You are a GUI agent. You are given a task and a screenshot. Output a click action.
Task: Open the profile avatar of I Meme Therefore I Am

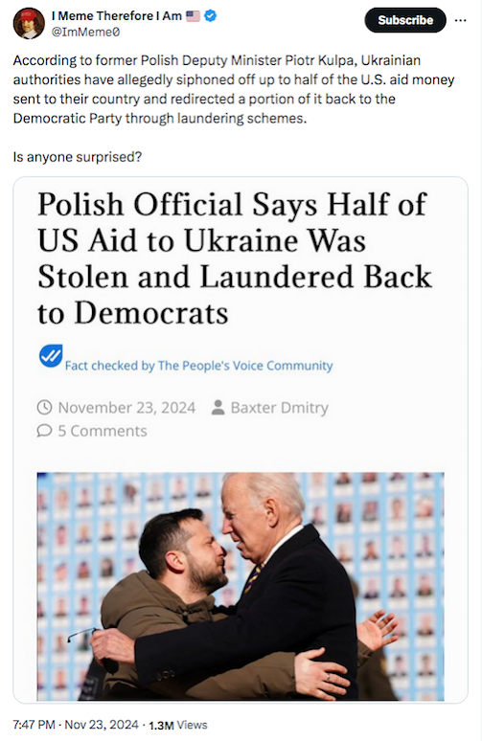coord(29,23)
